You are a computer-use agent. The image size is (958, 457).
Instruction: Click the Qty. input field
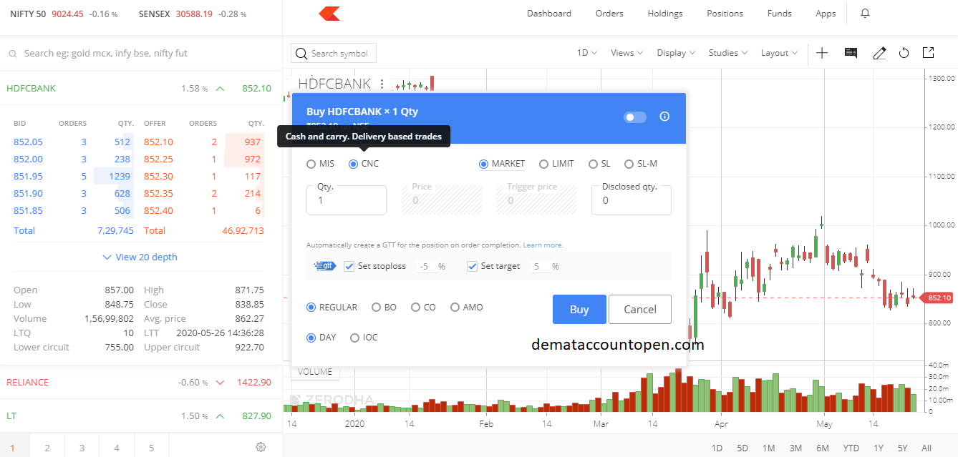[x=347, y=200]
